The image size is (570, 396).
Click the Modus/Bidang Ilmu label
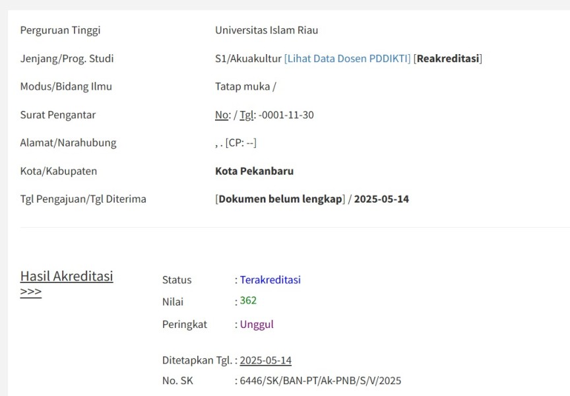tap(66, 87)
